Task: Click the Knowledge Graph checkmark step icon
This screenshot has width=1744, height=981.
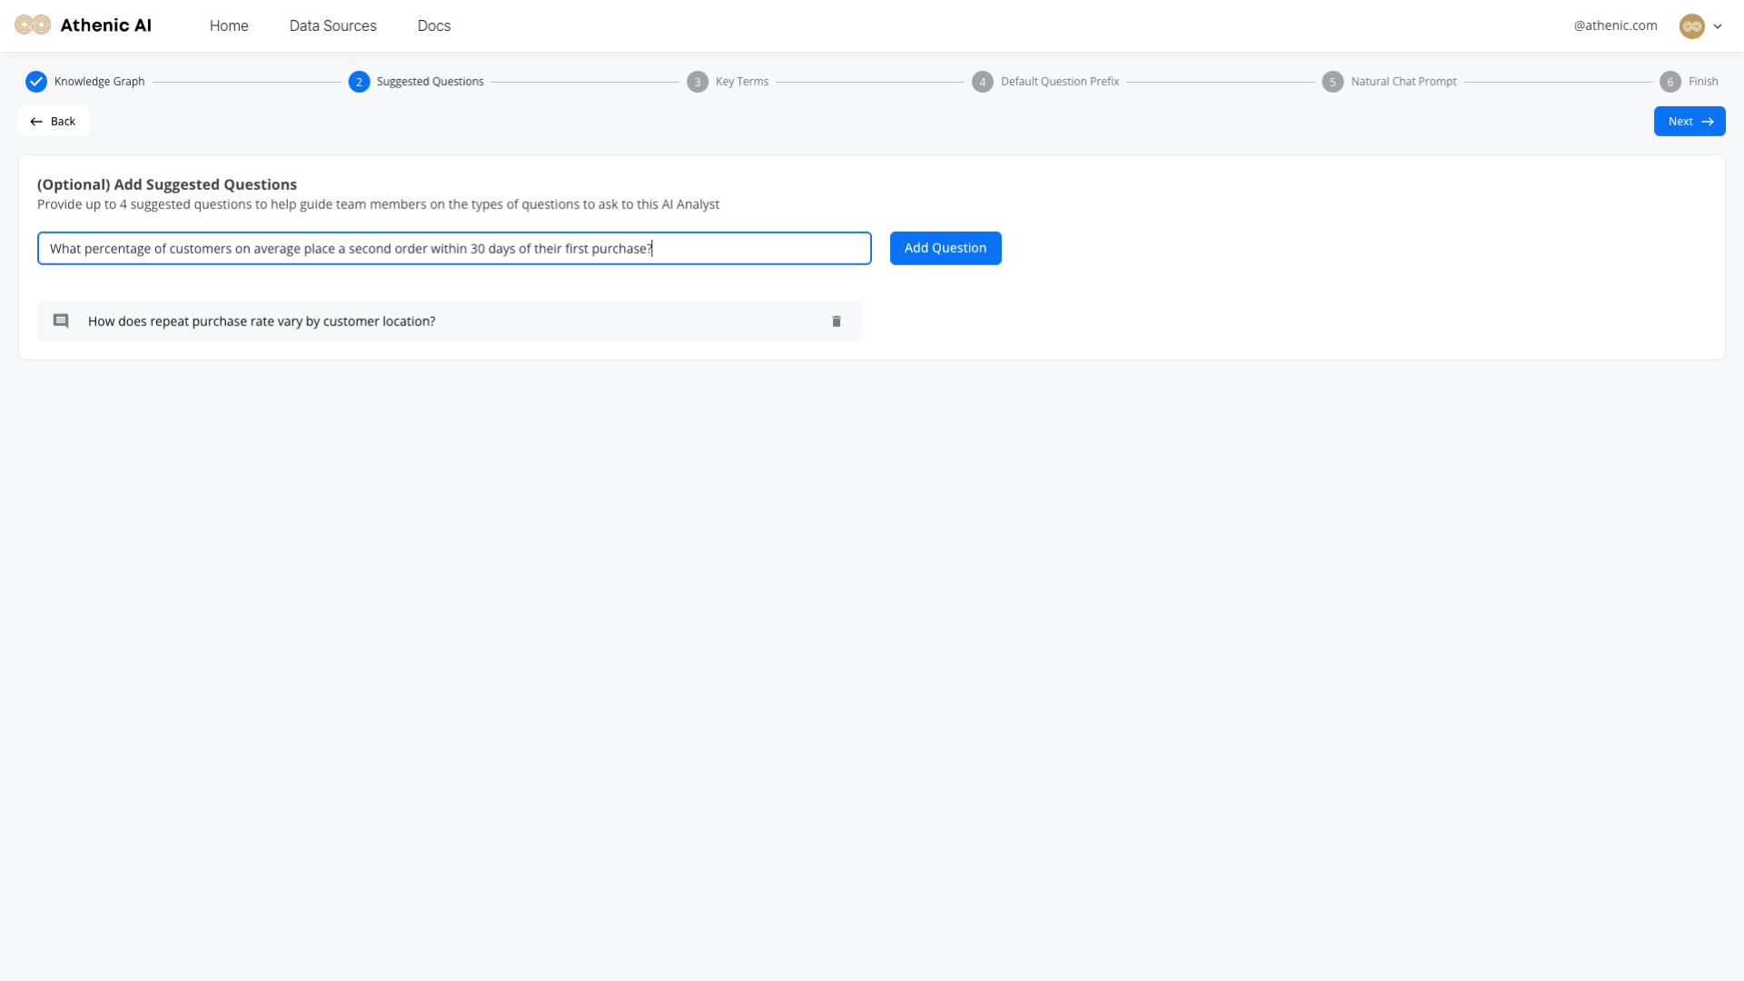Action: [36, 82]
